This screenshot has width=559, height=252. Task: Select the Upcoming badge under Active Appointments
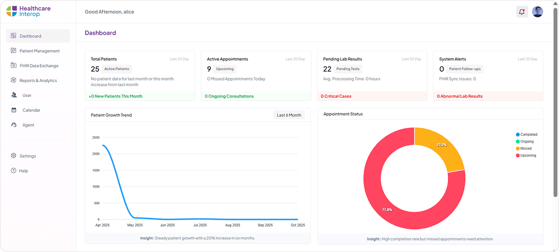click(x=225, y=69)
